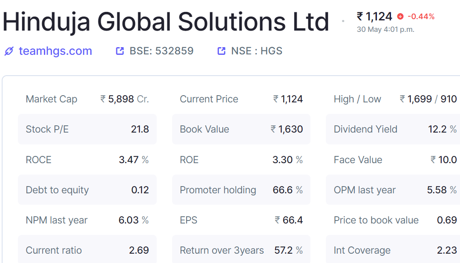Click the -0.44% price change text
Image resolution: width=460 pixels, height=263 pixels.
tap(421, 17)
